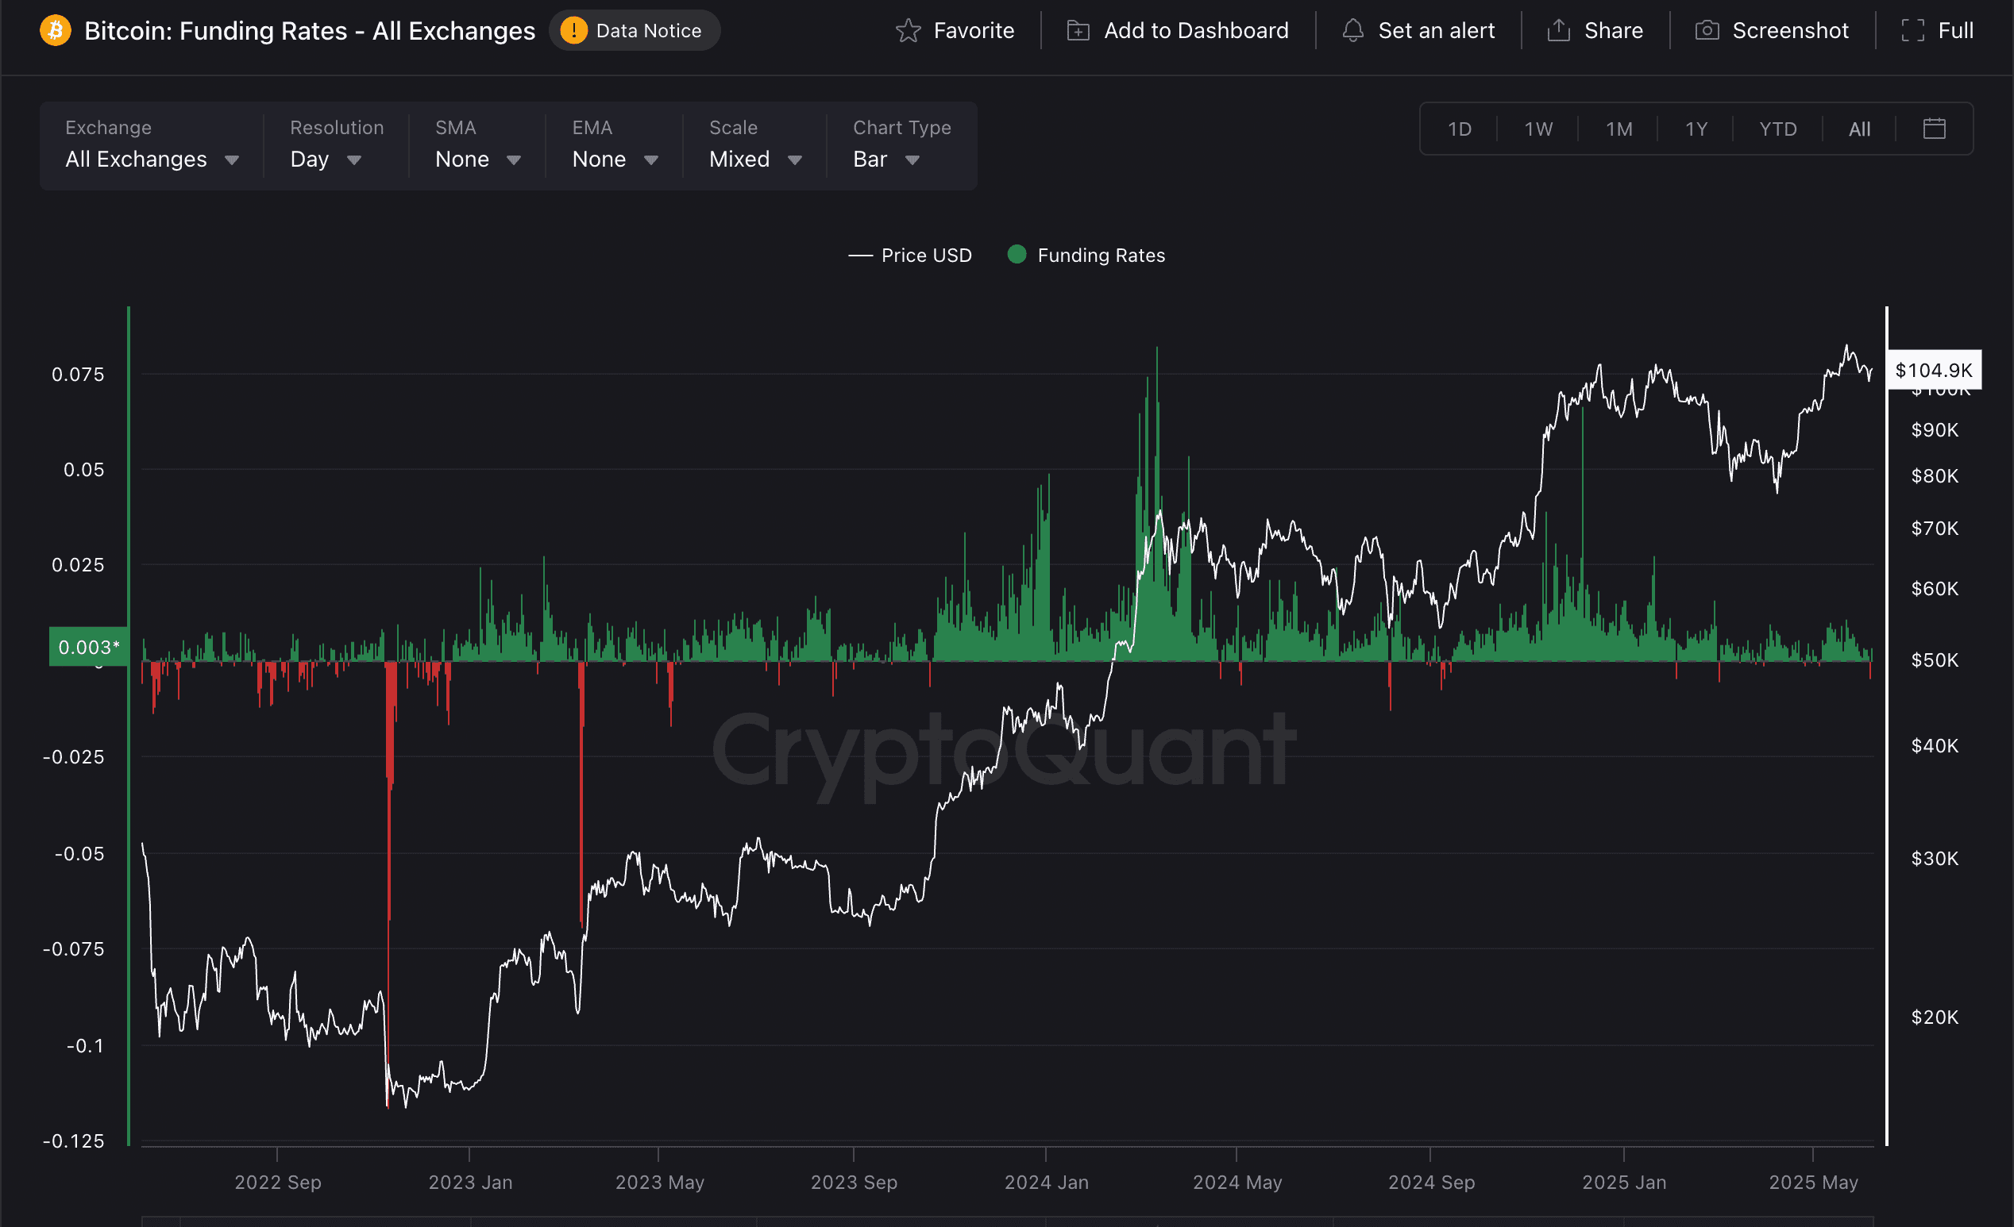Click the green Funding Rates legend dot
The height and width of the screenshot is (1227, 2014).
pyautogui.click(x=1017, y=255)
